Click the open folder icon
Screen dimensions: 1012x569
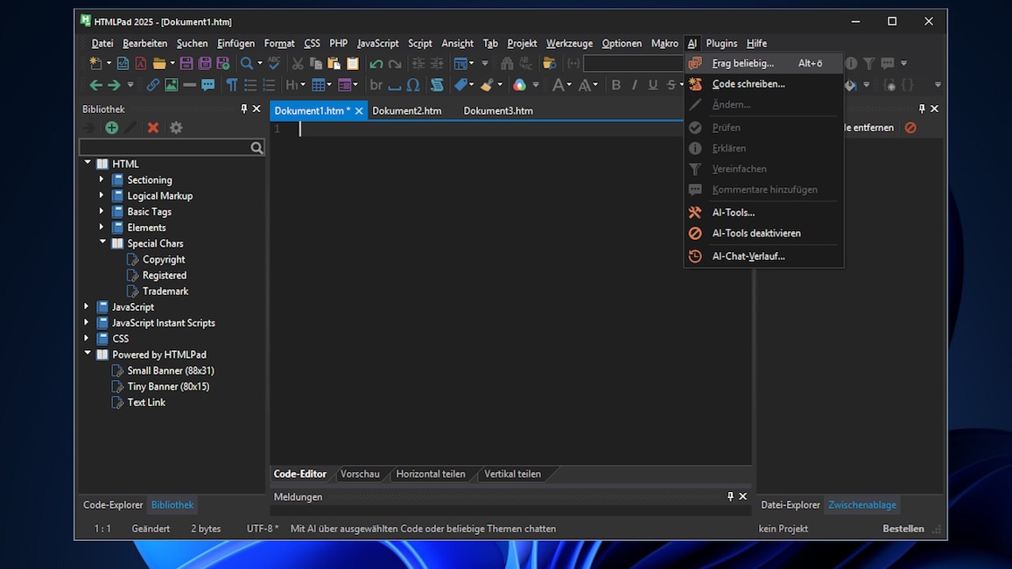tap(158, 63)
